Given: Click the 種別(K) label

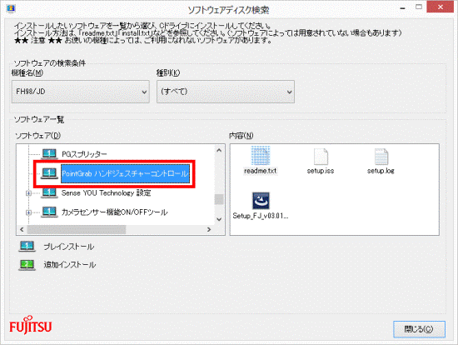Looking at the screenshot, I should coord(168,72).
